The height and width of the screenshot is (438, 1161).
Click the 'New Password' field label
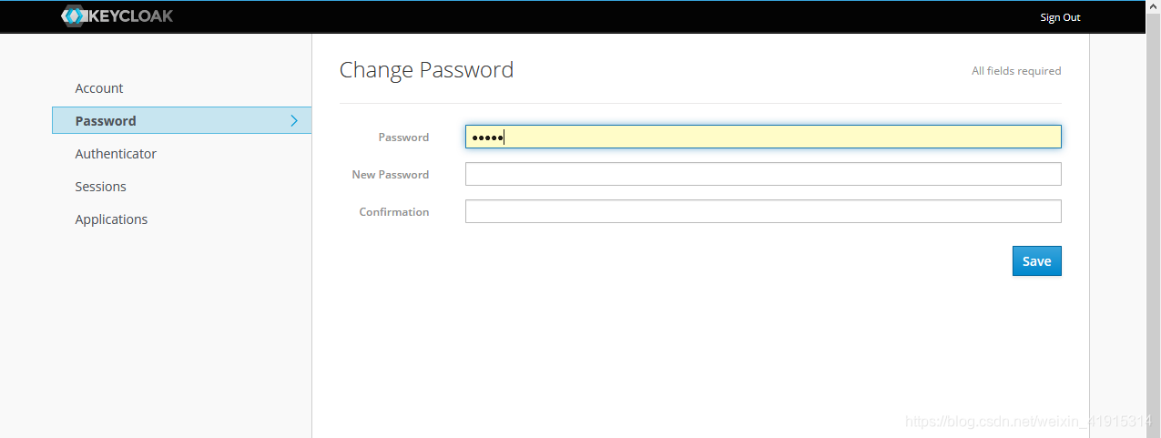391,175
